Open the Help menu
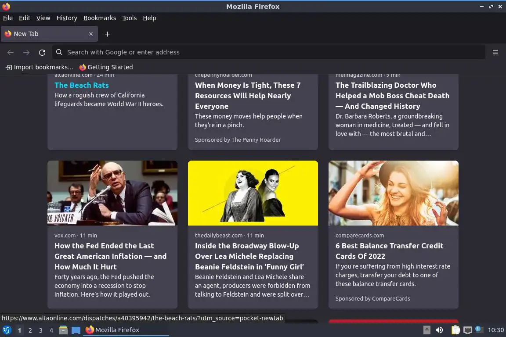The width and height of the screenshot is (506, 337). click(149, 18)
